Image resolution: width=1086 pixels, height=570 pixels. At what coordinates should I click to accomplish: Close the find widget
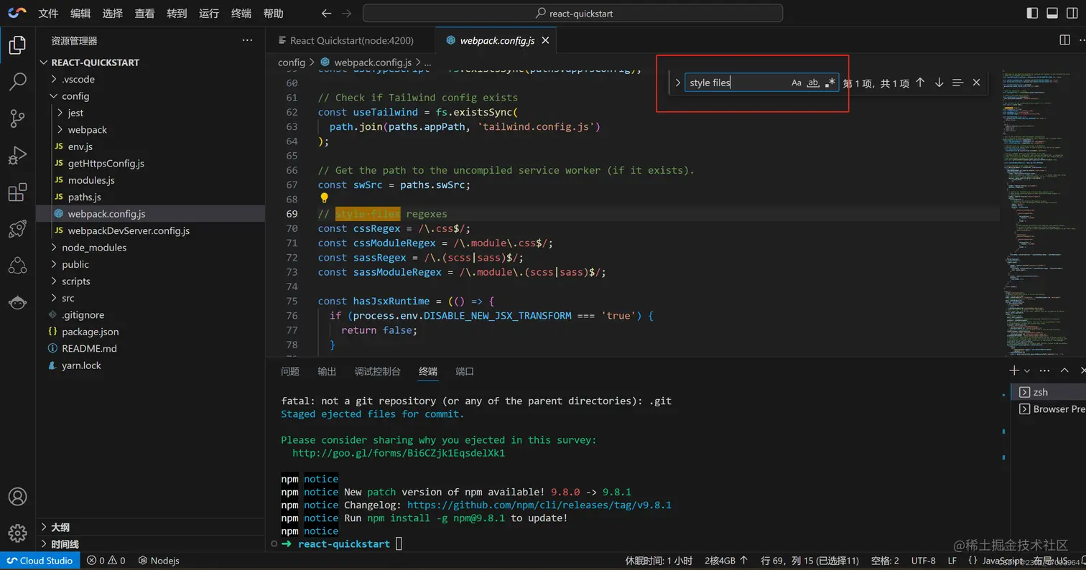[x=976, y=83]
